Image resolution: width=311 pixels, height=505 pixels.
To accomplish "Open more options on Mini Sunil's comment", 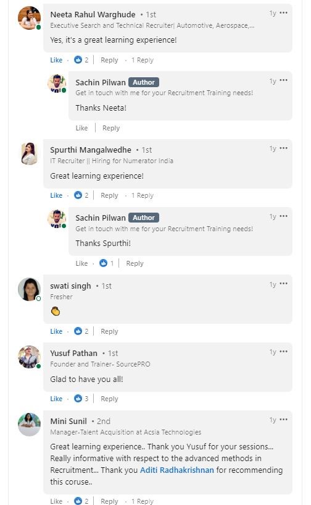I will [x=283, y=419].
